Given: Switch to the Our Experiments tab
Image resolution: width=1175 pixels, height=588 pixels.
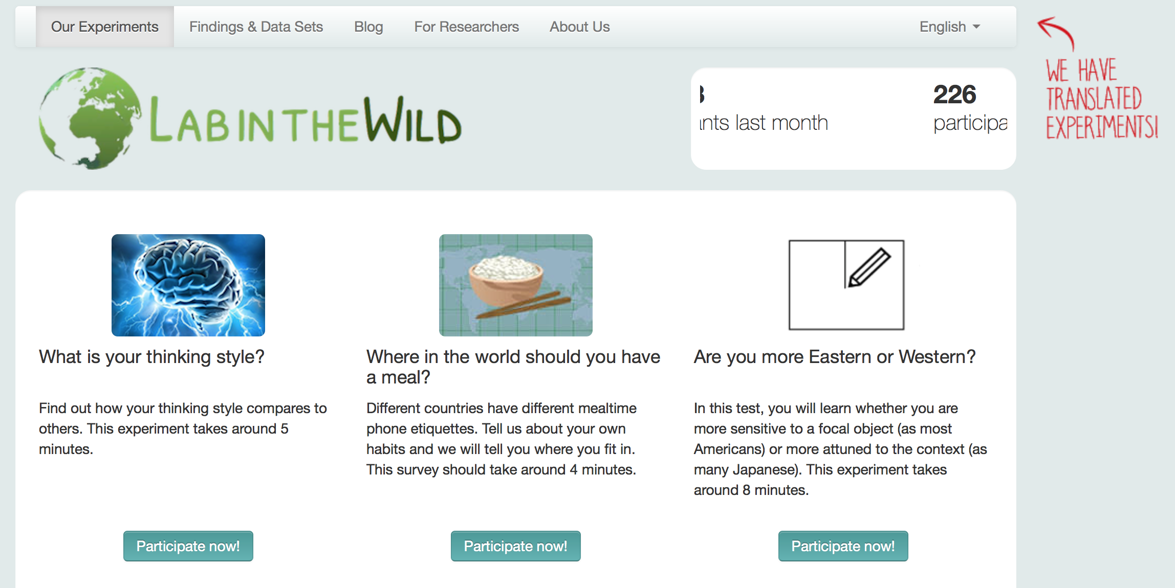Looking at the screenshot, I should point(104,27).
